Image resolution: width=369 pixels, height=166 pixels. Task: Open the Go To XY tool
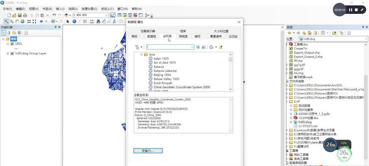(114, 22)
